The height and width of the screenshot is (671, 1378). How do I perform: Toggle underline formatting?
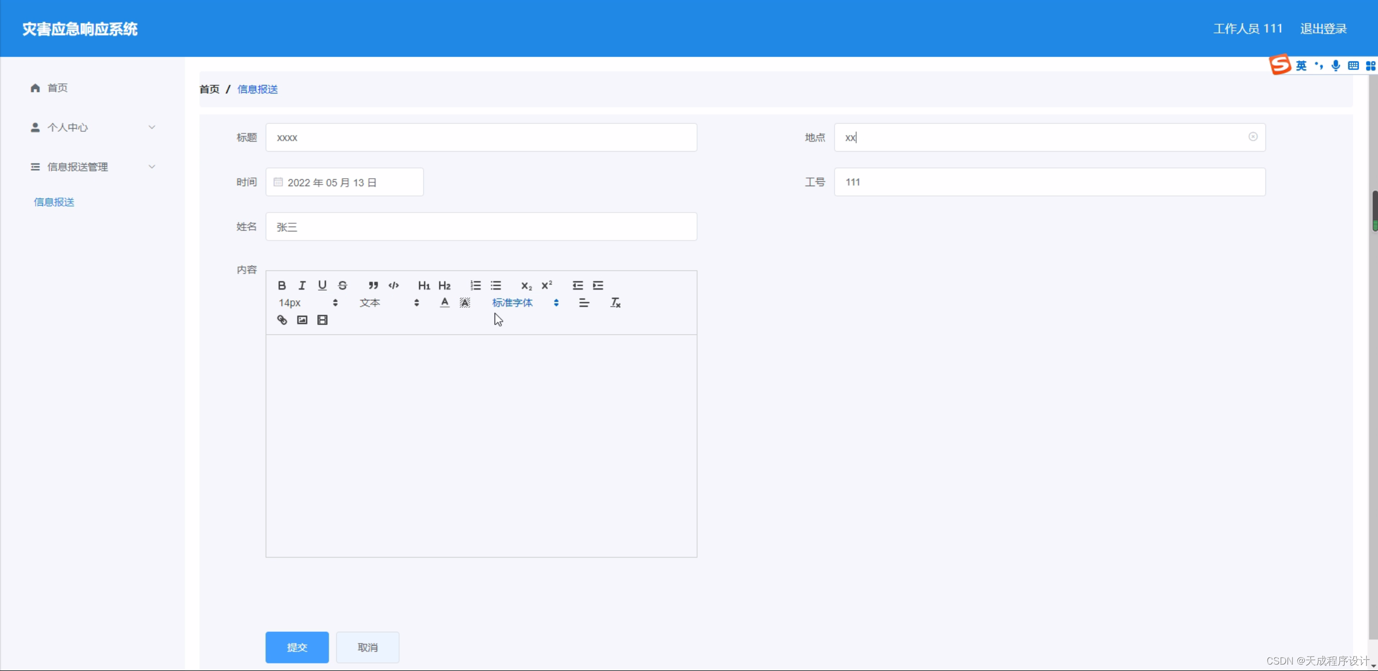[322, 285]
